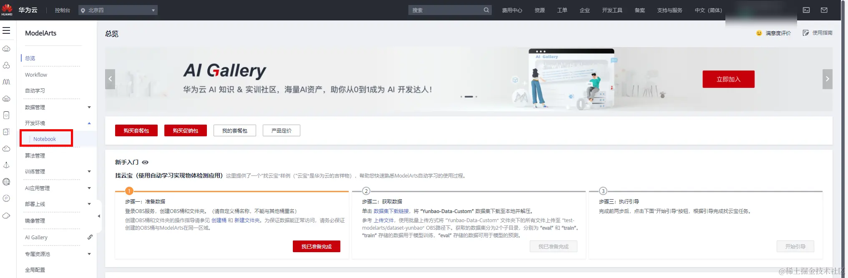
Task: Open the messages envelope icon
Action: [824, 10]
